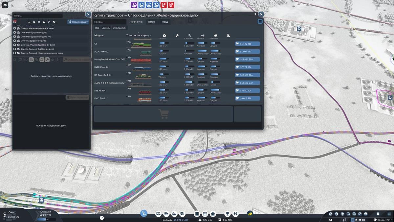Open the line manager route icon
Screen dimensions: 394x222
[143, 213]
